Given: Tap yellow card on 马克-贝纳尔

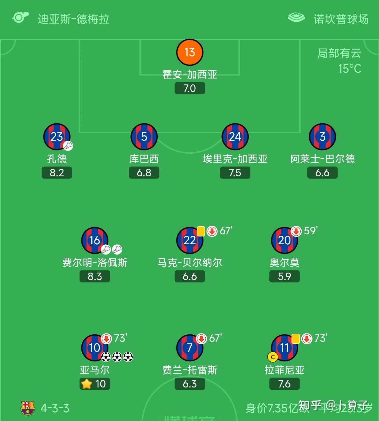Looking at the screenshot, I should pos(201,231).
